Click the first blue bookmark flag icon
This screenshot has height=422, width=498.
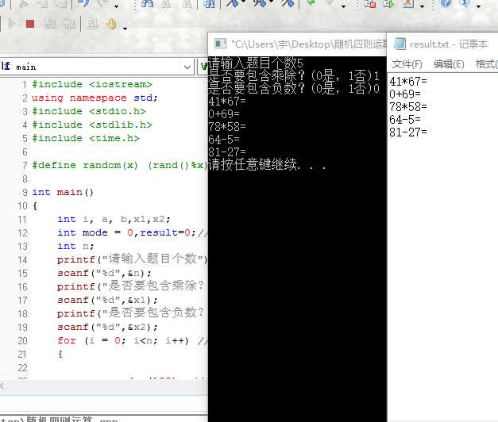tap(233, 3)
